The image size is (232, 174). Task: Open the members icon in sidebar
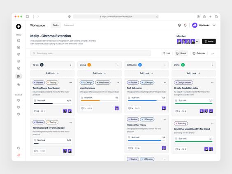(19, 61)
